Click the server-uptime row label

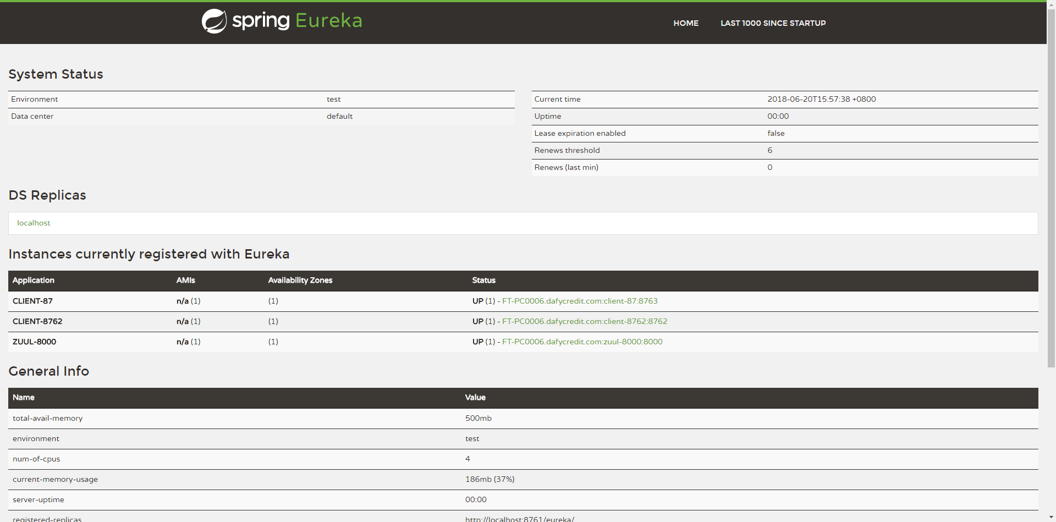pyautogui.click(x=38, y=499)
